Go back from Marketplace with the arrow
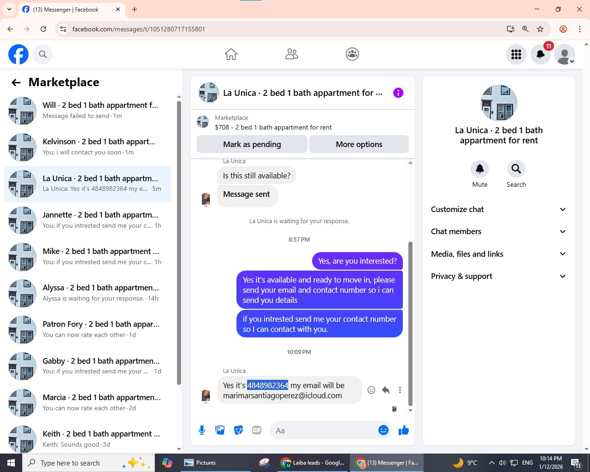The height and width of the screenshot is (472, 590). click(x=16, y=83)
